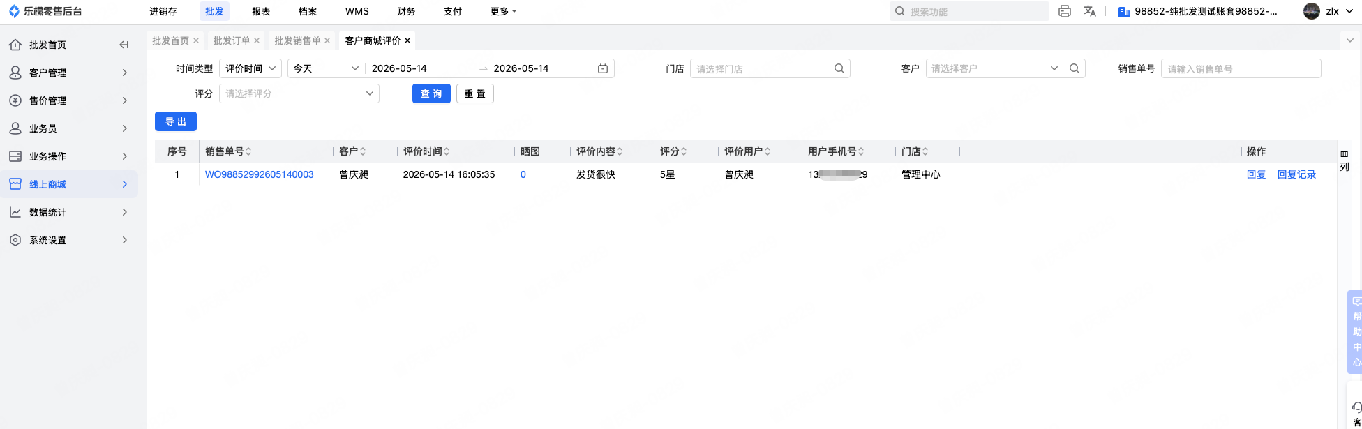The width and height of the screenshot is (1362, 429).
Task: Open the 今天 quick date dropdown
Action: pyautogui.click(x=326, y=68)
